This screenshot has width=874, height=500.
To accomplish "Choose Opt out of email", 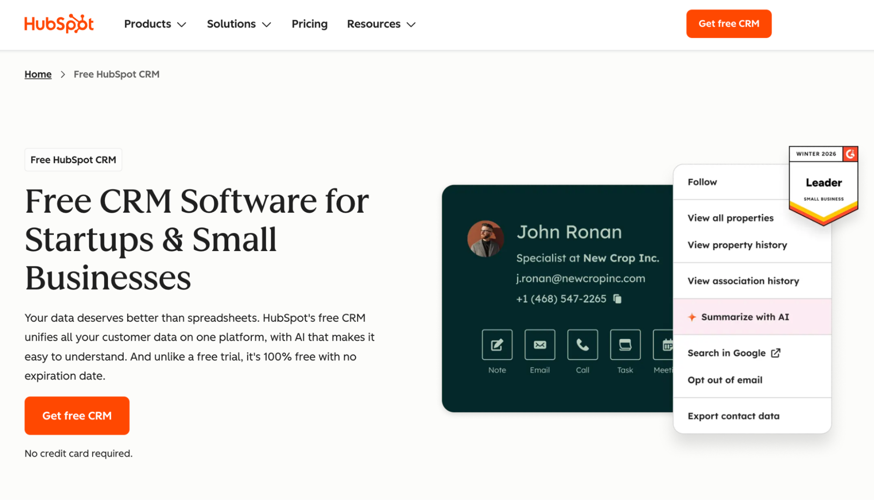I will tap(725, 380).
